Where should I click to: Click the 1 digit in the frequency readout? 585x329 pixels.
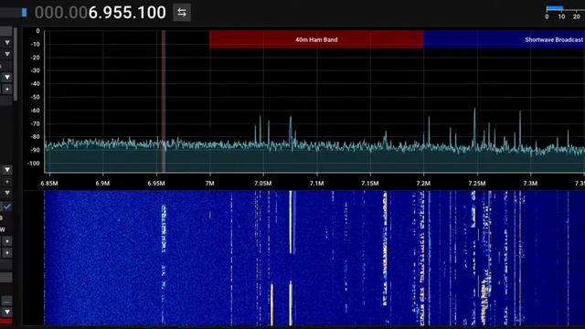click(x=143, y=13)
